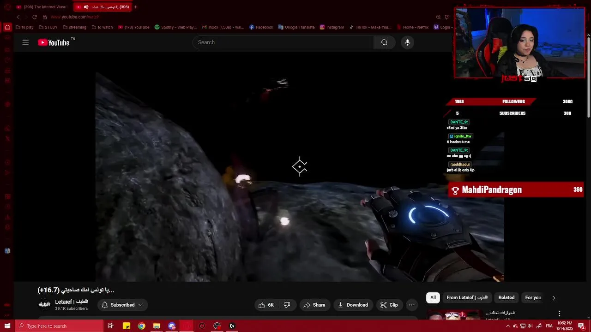Mute the playing tab speaker icon

click(x=86, y=7)
